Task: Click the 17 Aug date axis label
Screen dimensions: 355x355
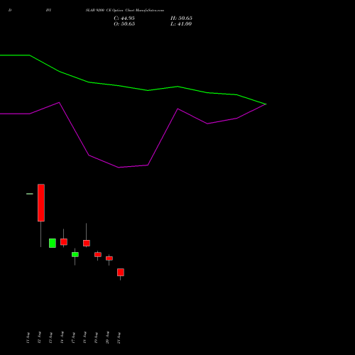Action: [x=73, y=338]
